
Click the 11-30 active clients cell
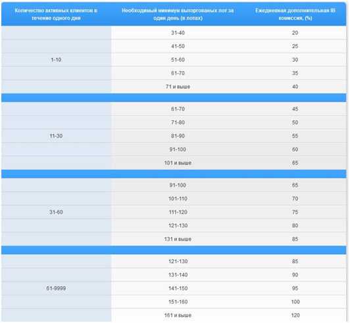56,136
